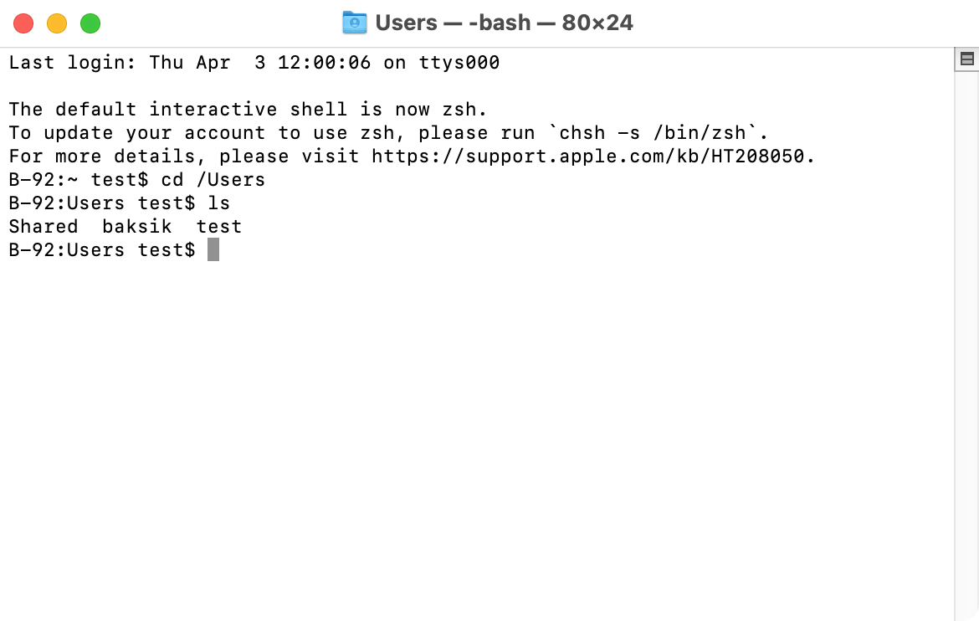Viewport: 979px width, 621px height.
Task: Select the word Shared in the ls output
Action: click(44, 226)
